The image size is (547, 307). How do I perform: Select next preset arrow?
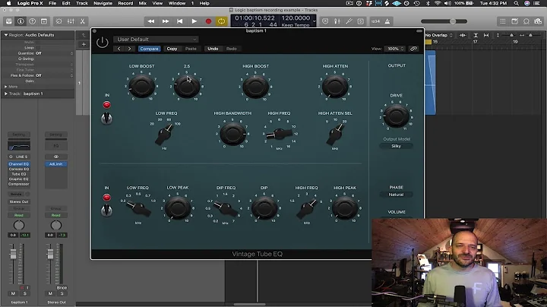[x=129, y=49]
